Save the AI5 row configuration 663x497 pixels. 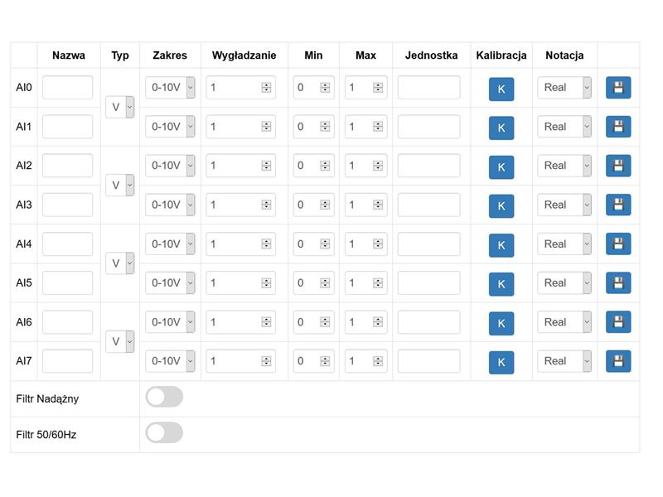click(x=617, y=282)
